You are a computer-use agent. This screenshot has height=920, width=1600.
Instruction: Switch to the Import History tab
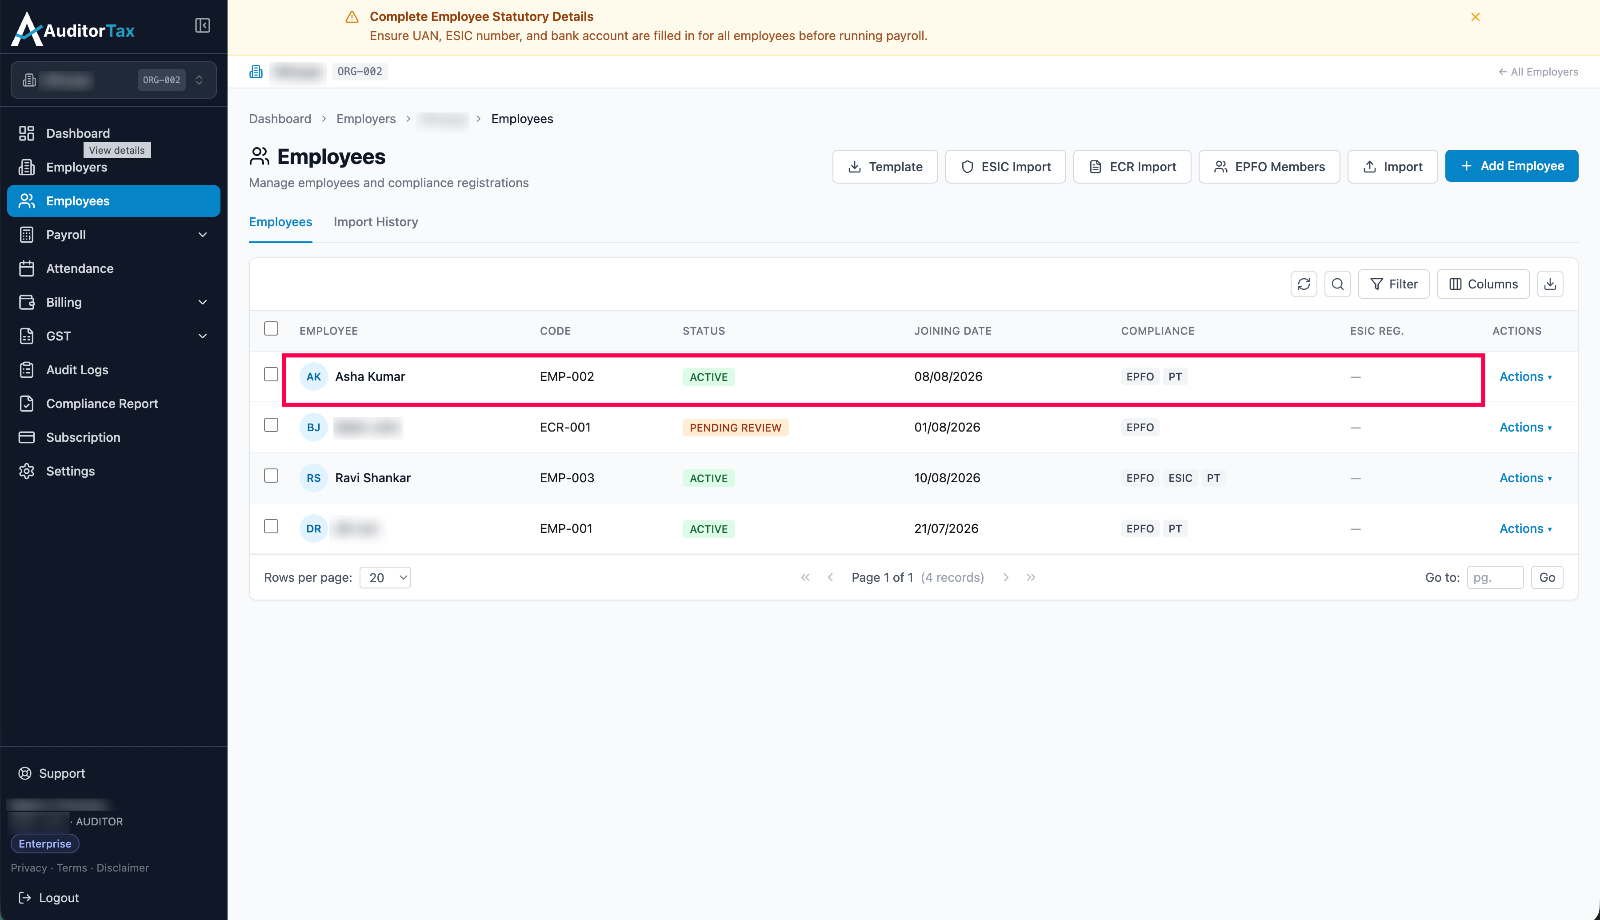click(x=376, y=222)
